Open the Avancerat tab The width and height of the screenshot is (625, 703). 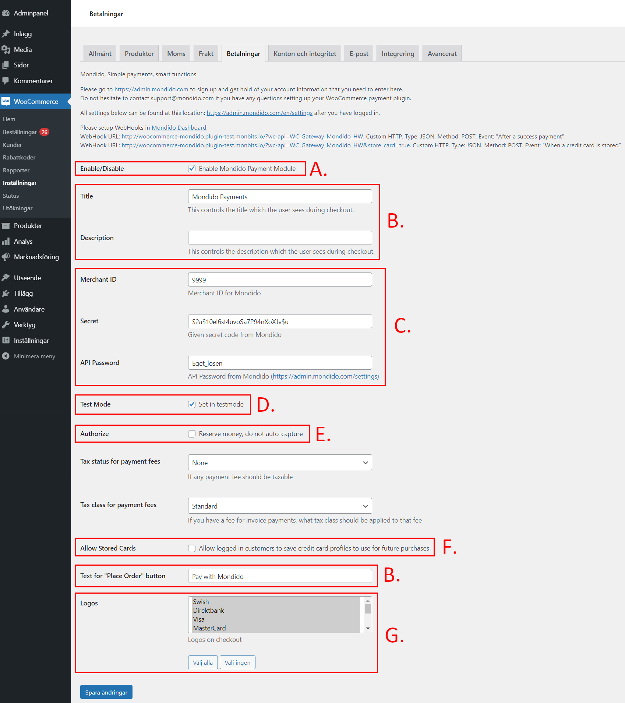point(442,53)
